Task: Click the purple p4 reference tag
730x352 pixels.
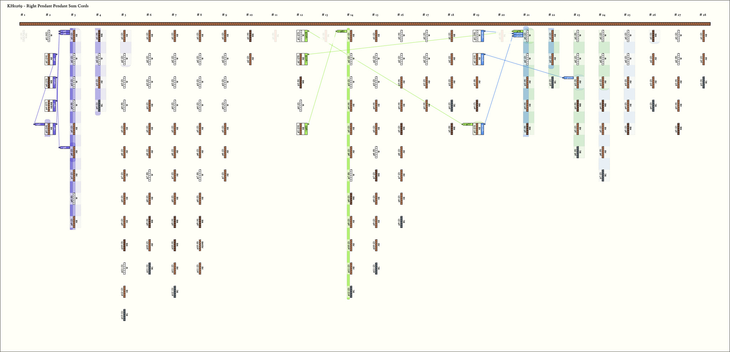Action: pyautogui.click(x=65, y=148)
